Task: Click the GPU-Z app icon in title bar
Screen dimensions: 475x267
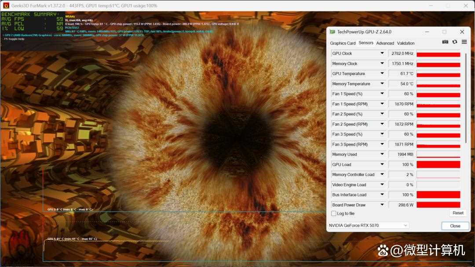Action: point(332,32)
